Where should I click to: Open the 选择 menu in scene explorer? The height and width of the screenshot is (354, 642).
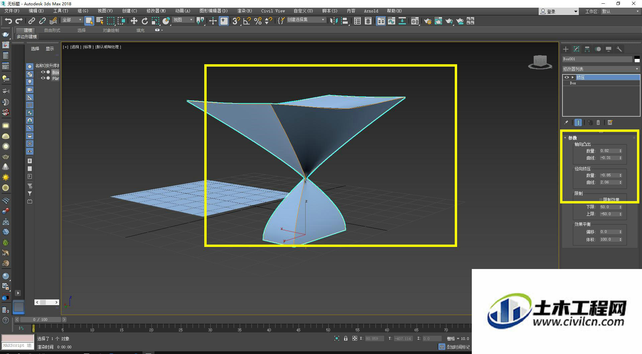pyautogui.click(x=35, y=49)
